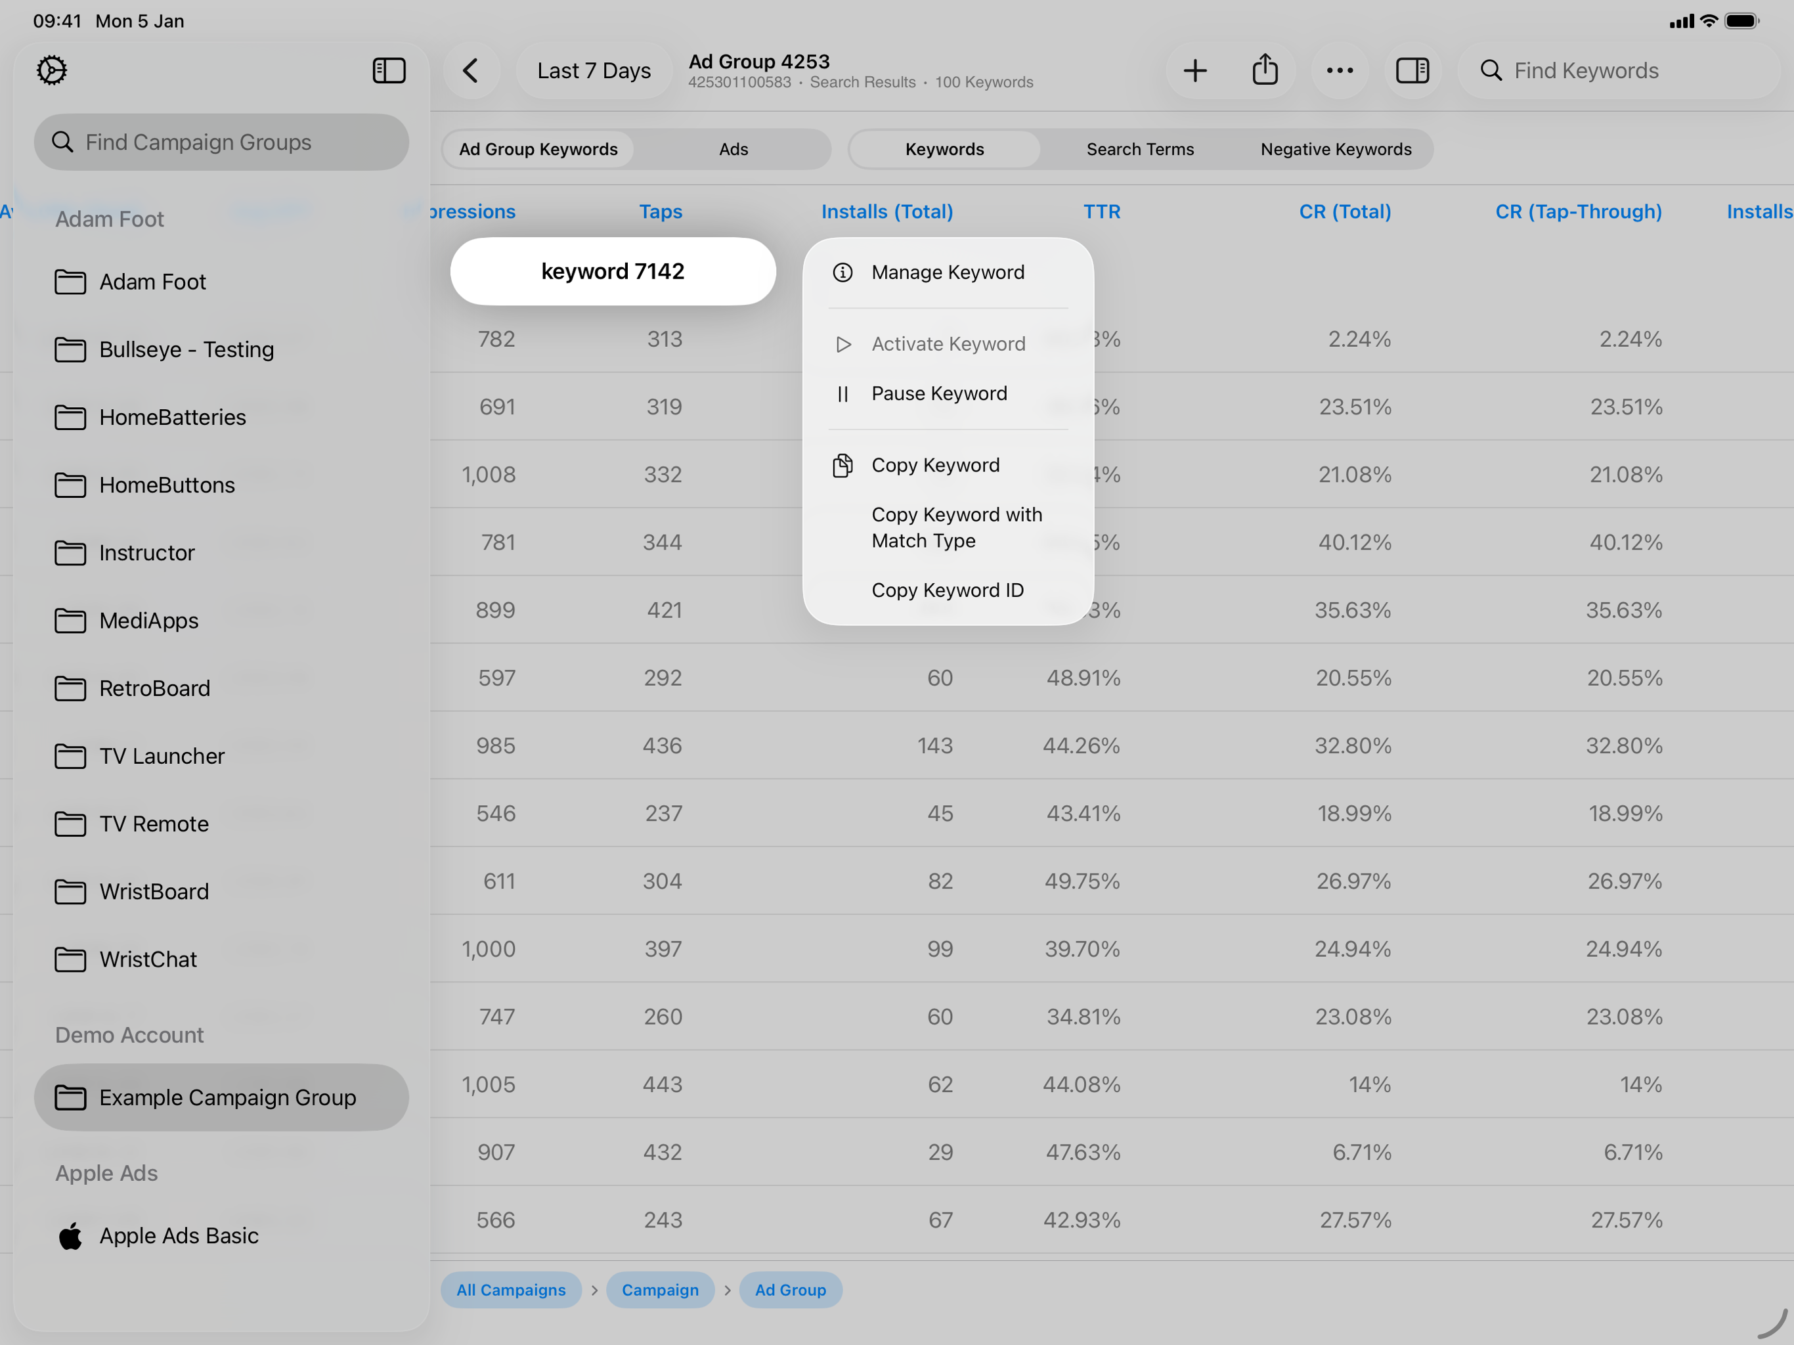
Task: Choose Copy Keyword ID menu entry
Action: [x=946, y=590]
